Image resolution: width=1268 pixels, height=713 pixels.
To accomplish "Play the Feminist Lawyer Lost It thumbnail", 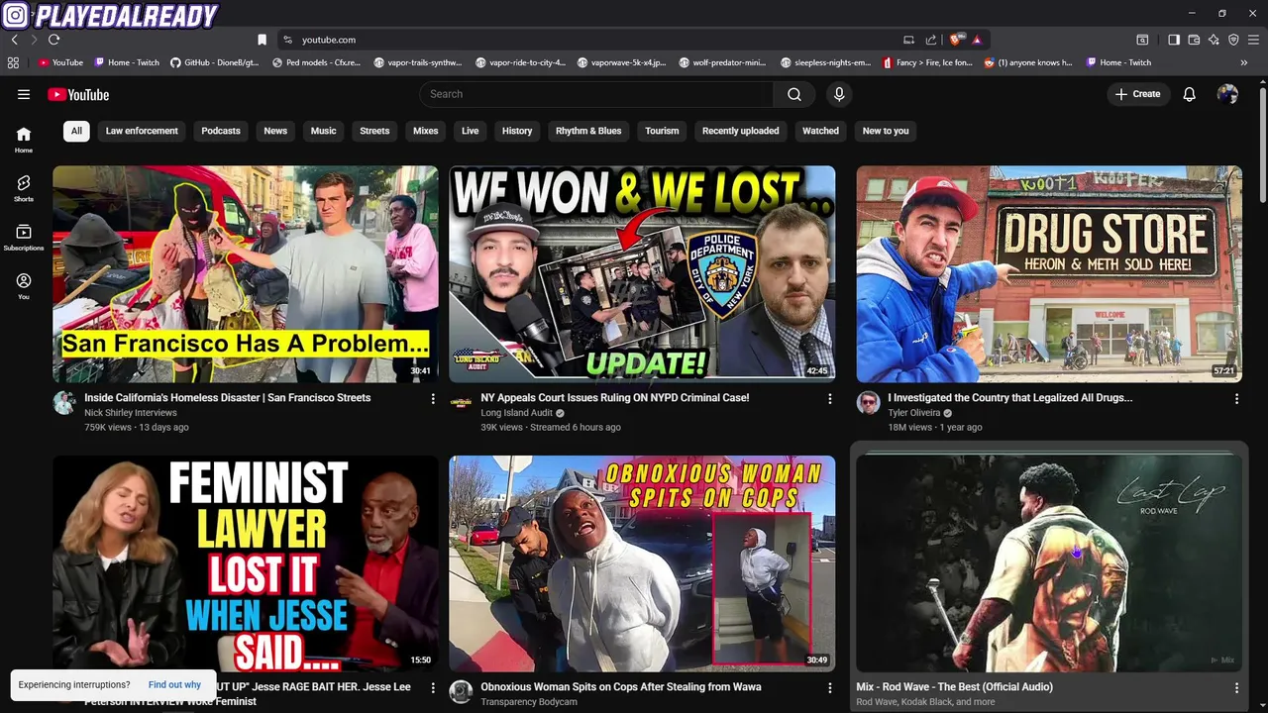I will point(246,563).
